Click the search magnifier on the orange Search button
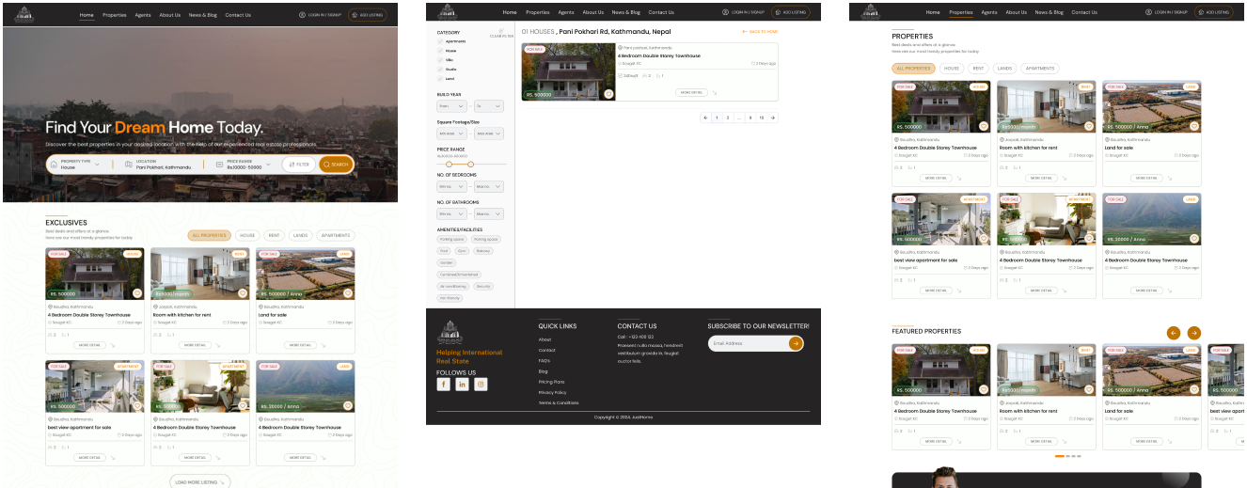The image size is (1247, 488). 326,165
